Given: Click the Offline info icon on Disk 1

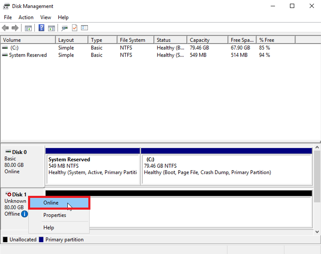Looking at the screenshot, I should tap(24, 214).
